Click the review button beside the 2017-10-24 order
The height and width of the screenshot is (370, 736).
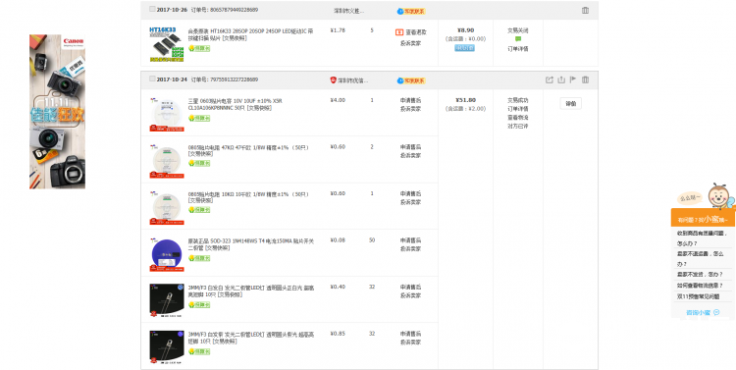tap(571, 104)
